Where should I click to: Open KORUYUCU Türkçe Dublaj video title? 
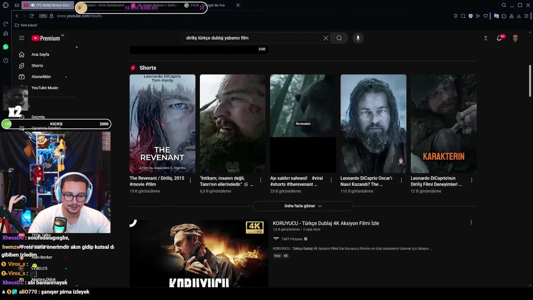tap(326, 223)
